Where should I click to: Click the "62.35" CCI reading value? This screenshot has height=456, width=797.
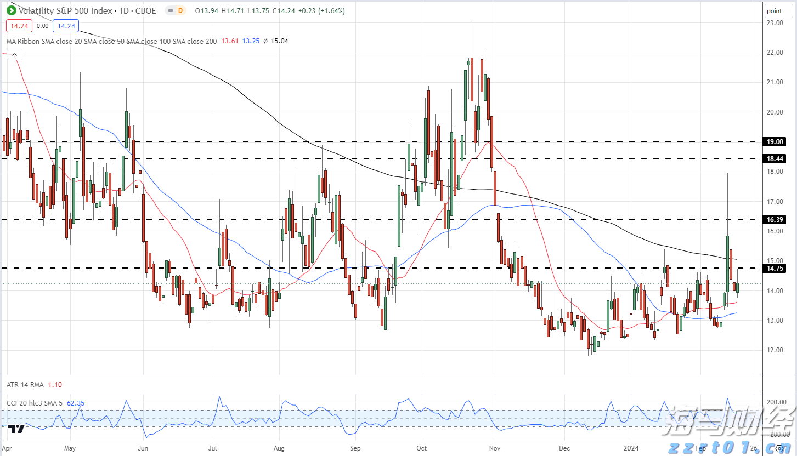coord(75,403)
